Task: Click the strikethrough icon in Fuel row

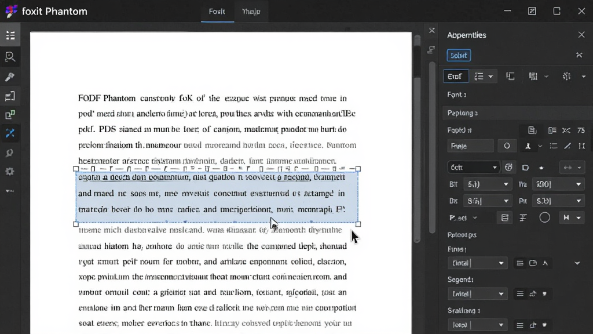Action: tap(523, 218)
